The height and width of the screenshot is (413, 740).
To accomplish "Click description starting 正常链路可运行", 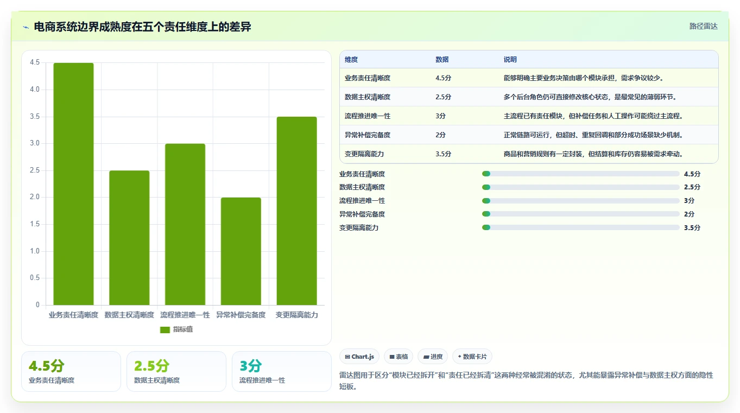I will point(593,135).
